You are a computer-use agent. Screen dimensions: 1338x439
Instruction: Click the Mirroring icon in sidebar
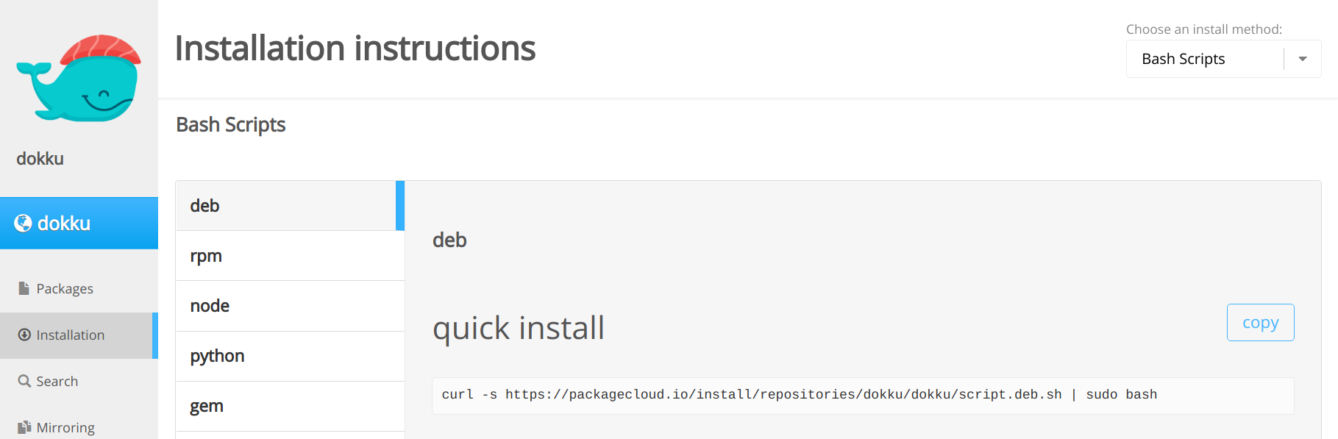[x=24, y=427]
